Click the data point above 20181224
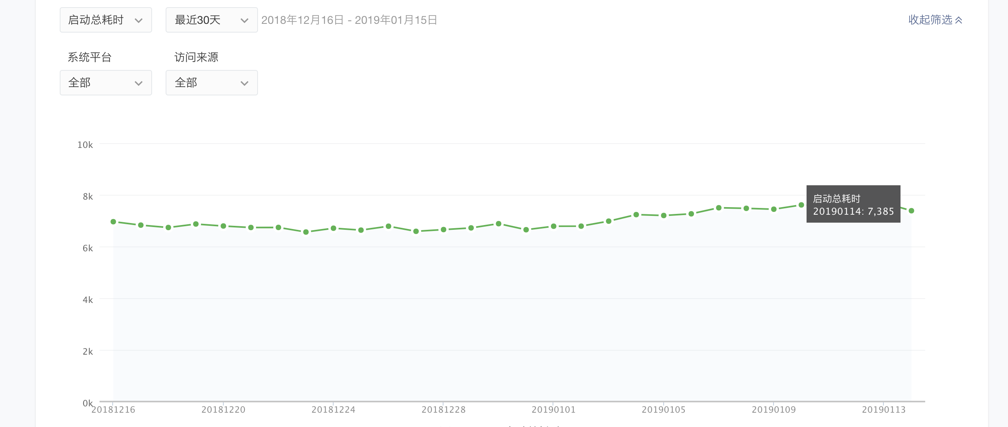This screenshot has width=1008, height=427. tap(334, 228)
